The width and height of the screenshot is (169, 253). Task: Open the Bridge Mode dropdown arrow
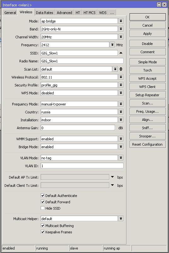(x=121, y=147)
